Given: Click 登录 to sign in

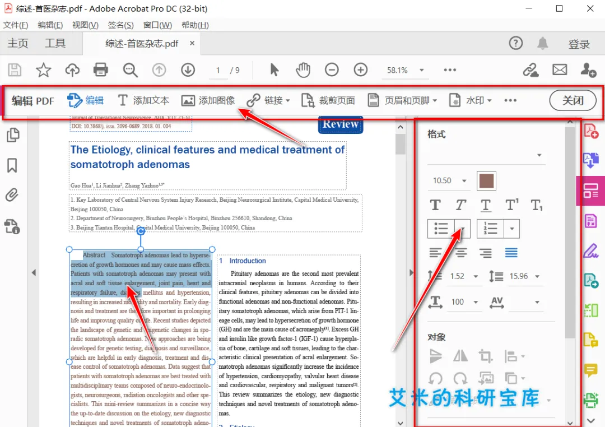Looking at the screenshot, I should pyautogui.click(x=579, y=44).
